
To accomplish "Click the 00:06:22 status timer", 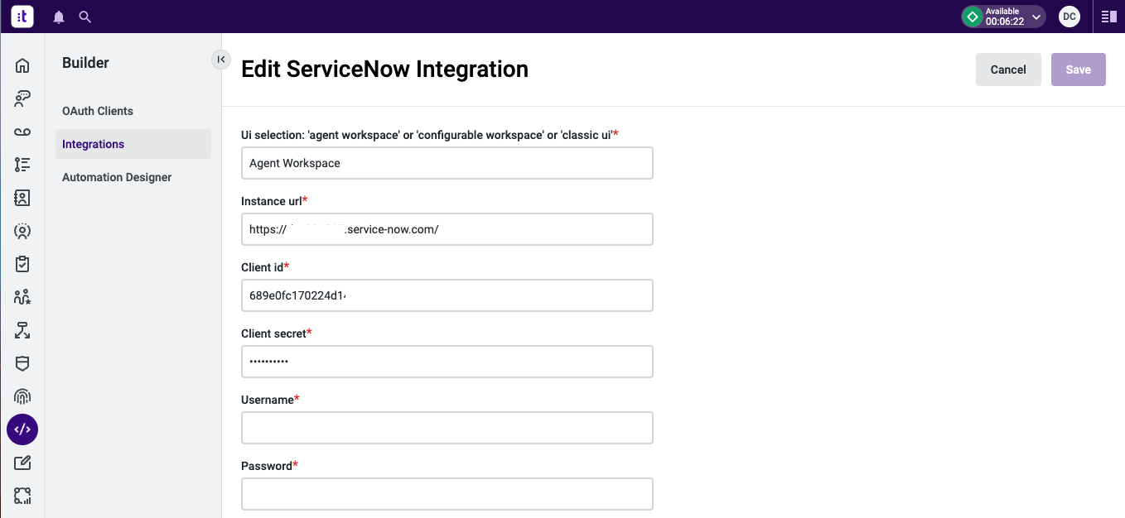I will click(1005, 22).
